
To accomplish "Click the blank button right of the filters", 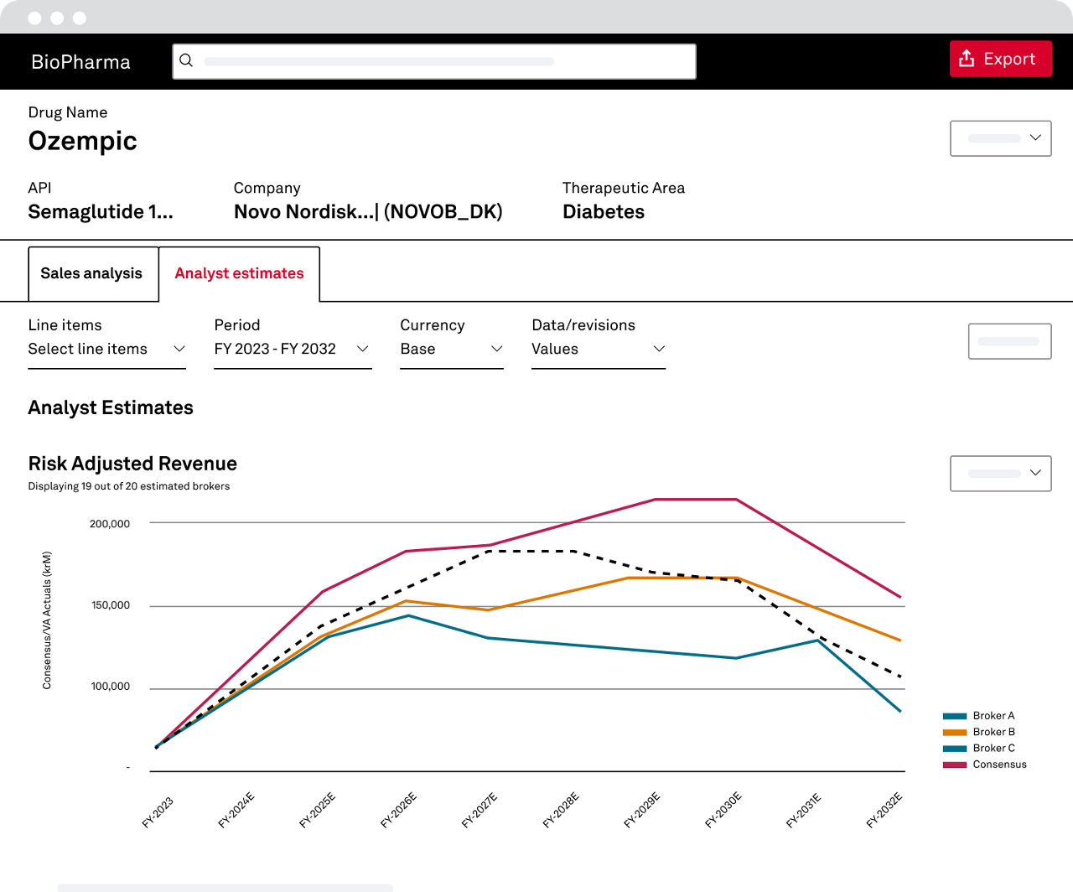I will pyautogui.click(x=1009, y=341).
